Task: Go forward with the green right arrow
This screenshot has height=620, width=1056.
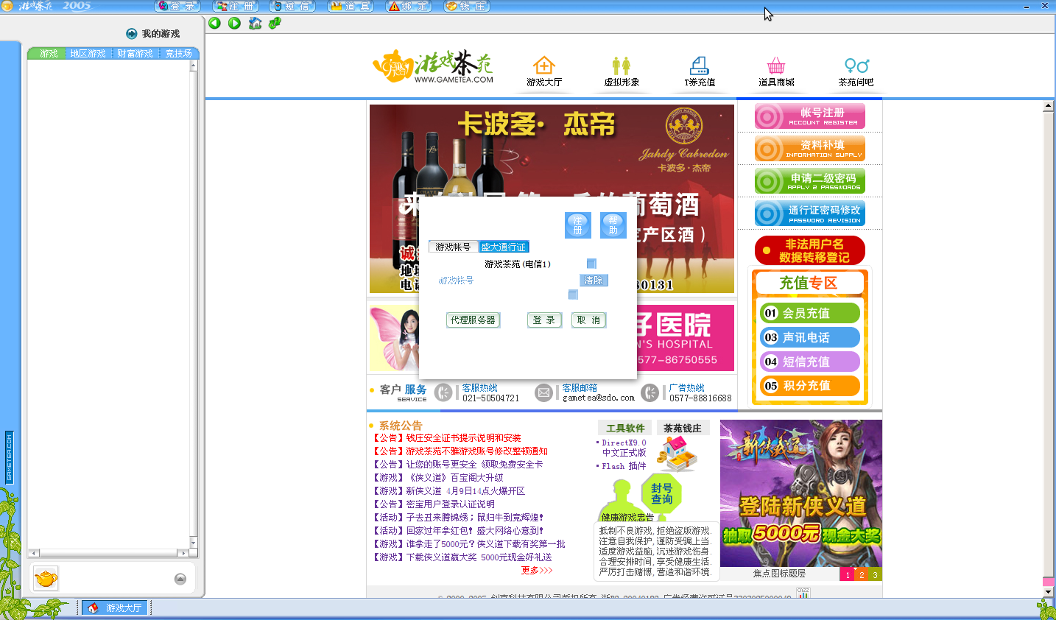Action: pyautogui.click(x=234, y=23)
